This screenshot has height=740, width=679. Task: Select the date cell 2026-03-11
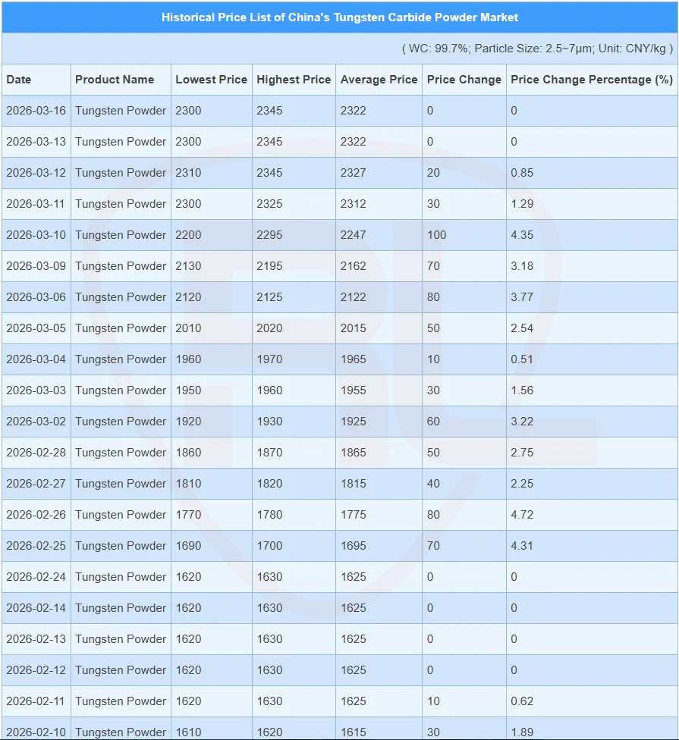click(x=36, y=204)
